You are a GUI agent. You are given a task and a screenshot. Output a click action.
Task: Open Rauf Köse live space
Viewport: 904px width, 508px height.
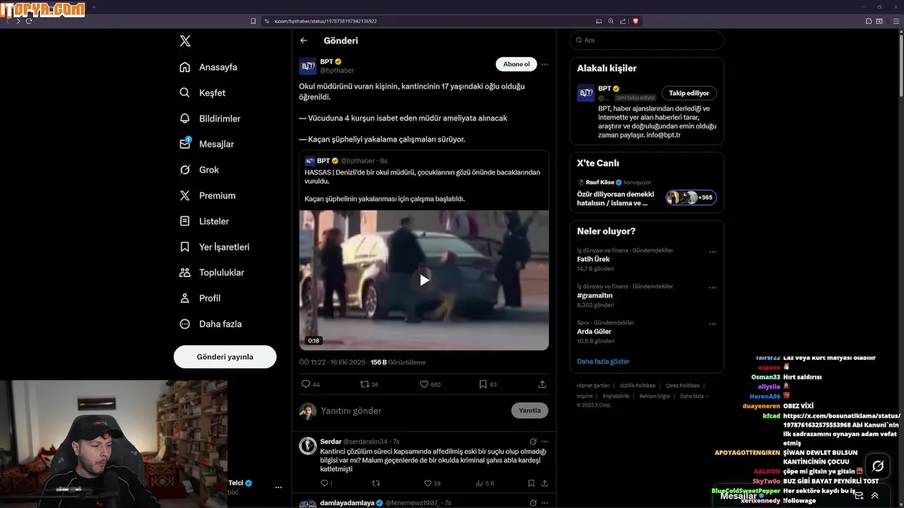[647, 193]
